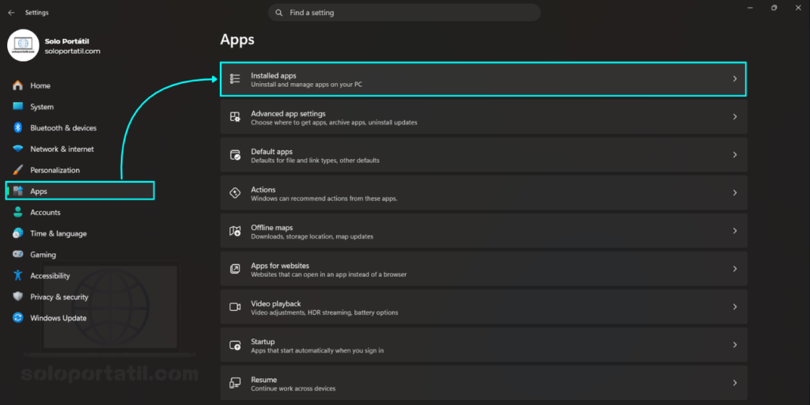
Task: Click 'Video adjustments, HDR streaming' text
Action: 324,312
